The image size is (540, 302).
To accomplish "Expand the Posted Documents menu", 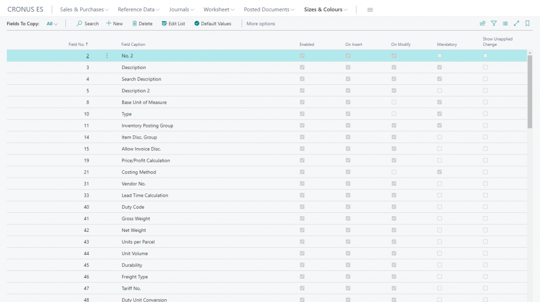I will [x=269, y=9].
